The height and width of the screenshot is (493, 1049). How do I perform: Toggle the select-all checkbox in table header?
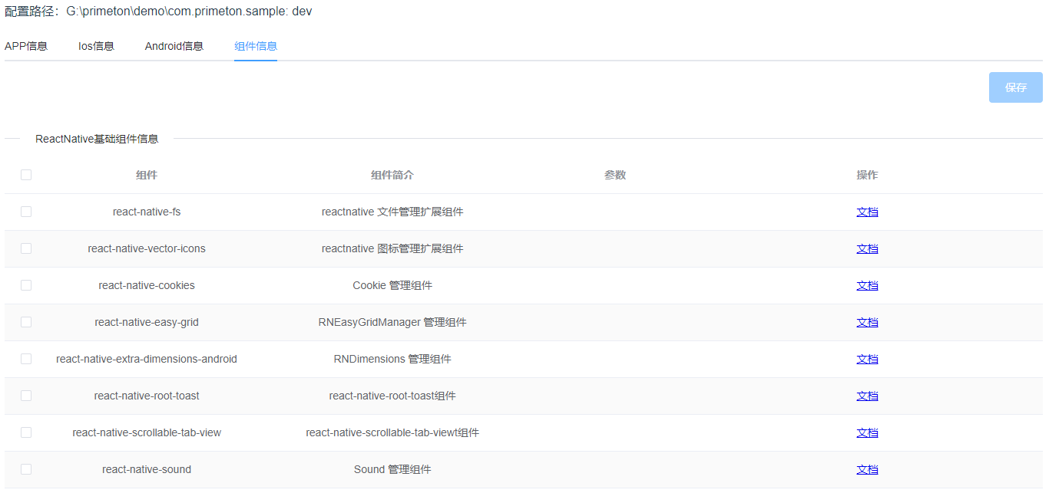pyautogui.click(x=26, y=175)
